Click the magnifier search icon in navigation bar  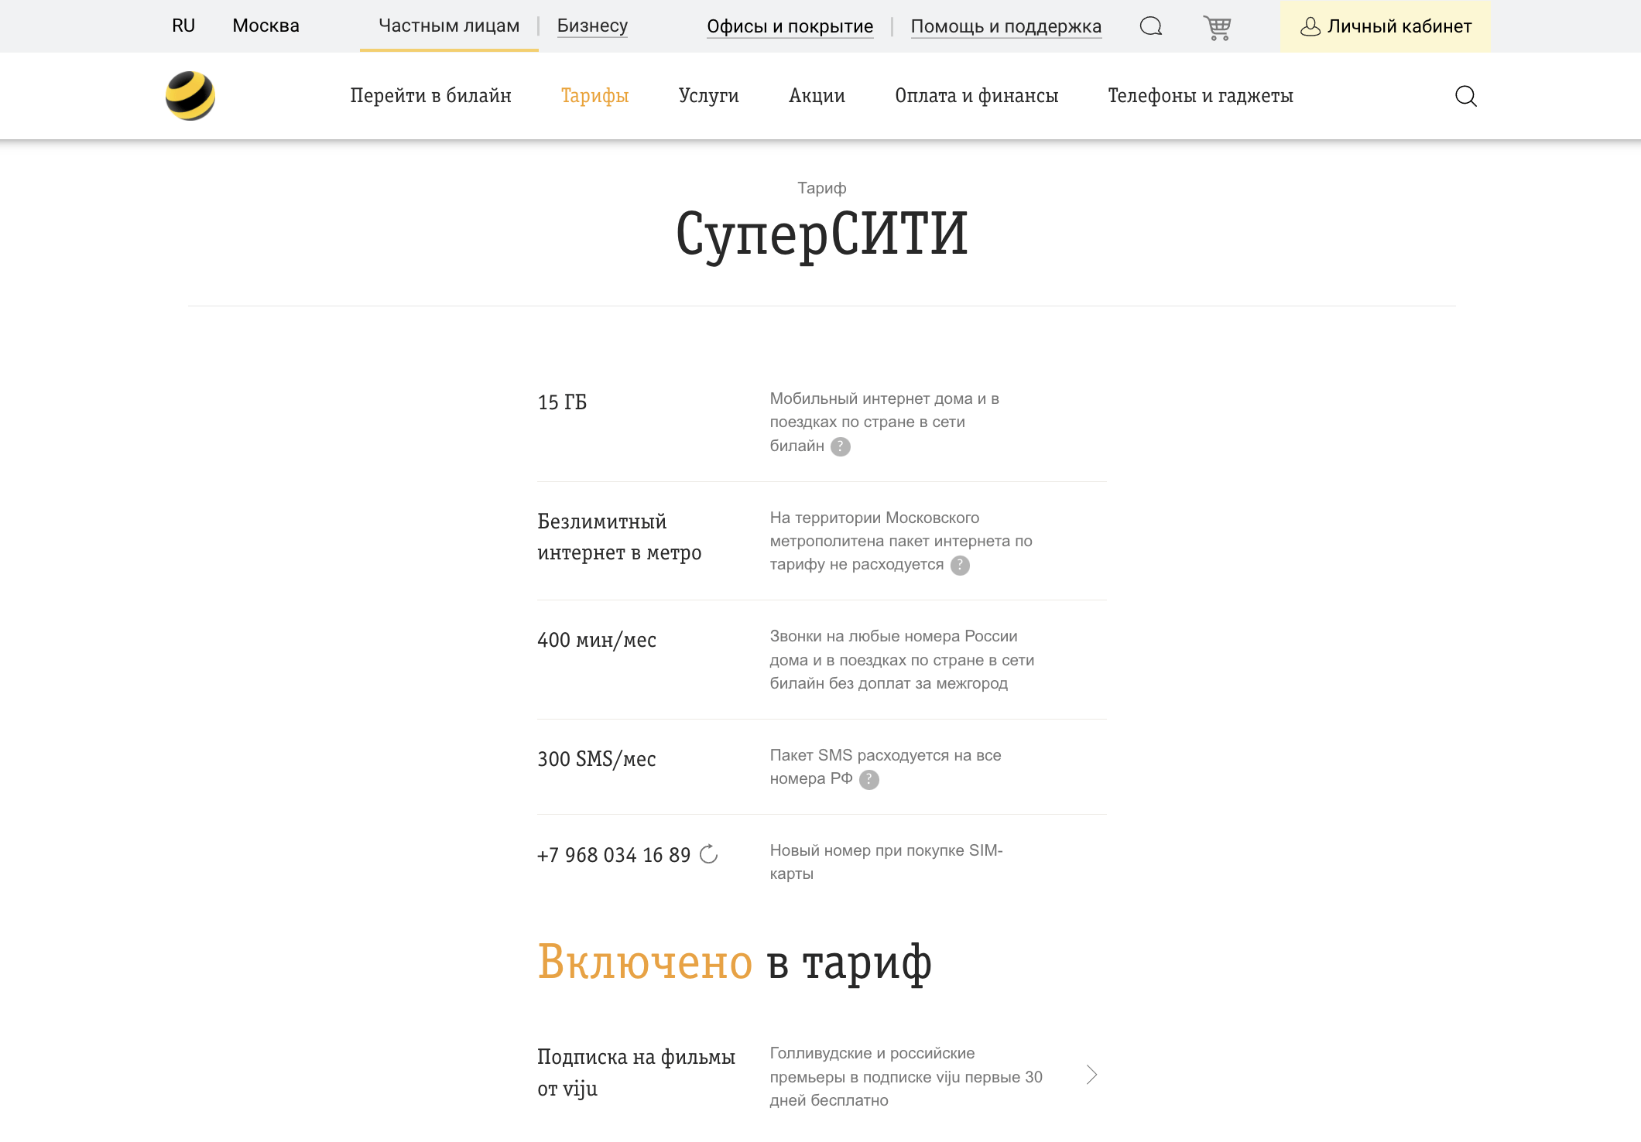click(x=1465, y=96)
